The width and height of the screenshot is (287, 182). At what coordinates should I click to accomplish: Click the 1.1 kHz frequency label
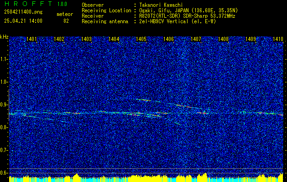[4, 59]
